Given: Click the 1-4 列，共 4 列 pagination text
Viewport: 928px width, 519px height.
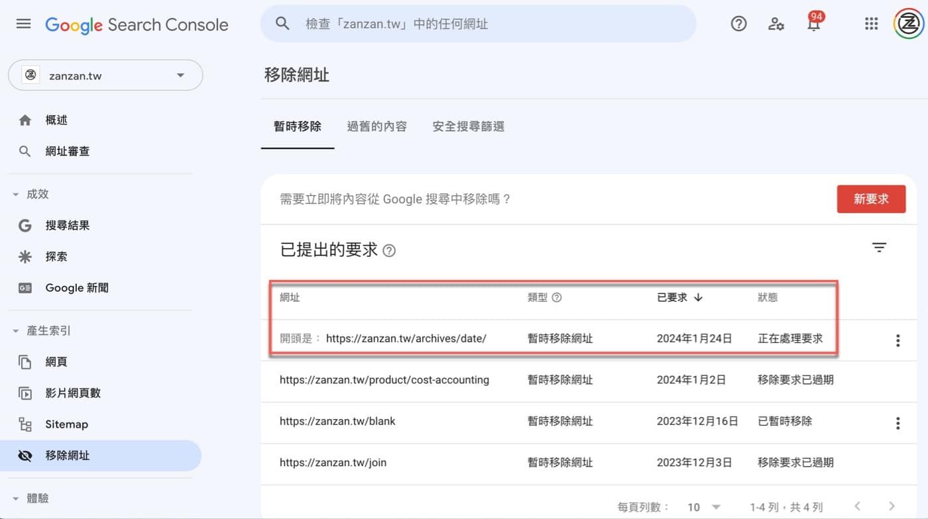Looking at the screenshot, I should click(787, 507).
